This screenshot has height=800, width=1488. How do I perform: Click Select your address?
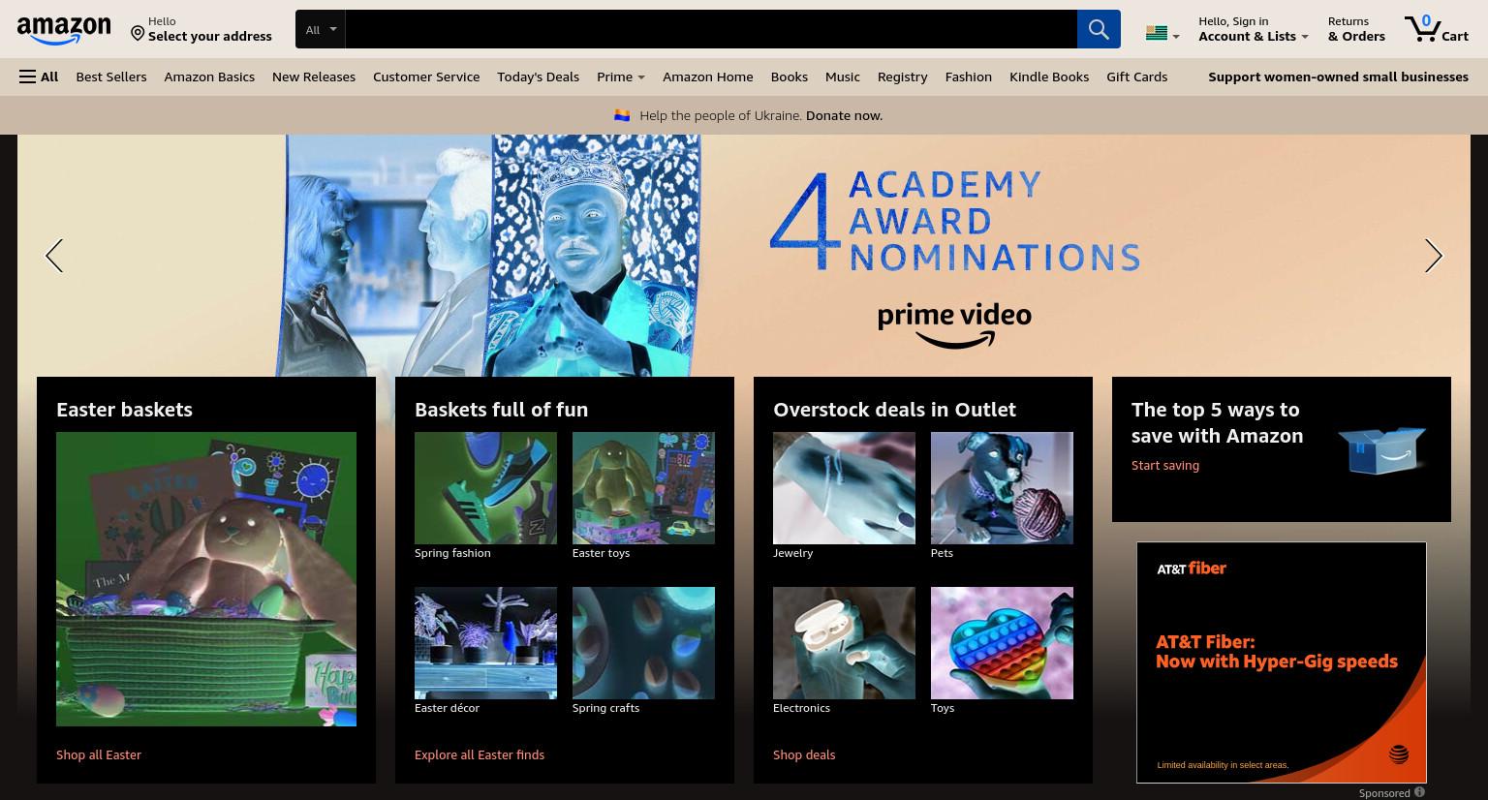tap(210, 36)
